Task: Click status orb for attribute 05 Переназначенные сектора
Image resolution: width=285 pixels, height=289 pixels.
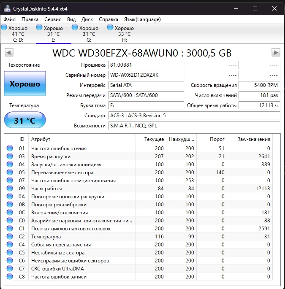Action: pos(10,172)
